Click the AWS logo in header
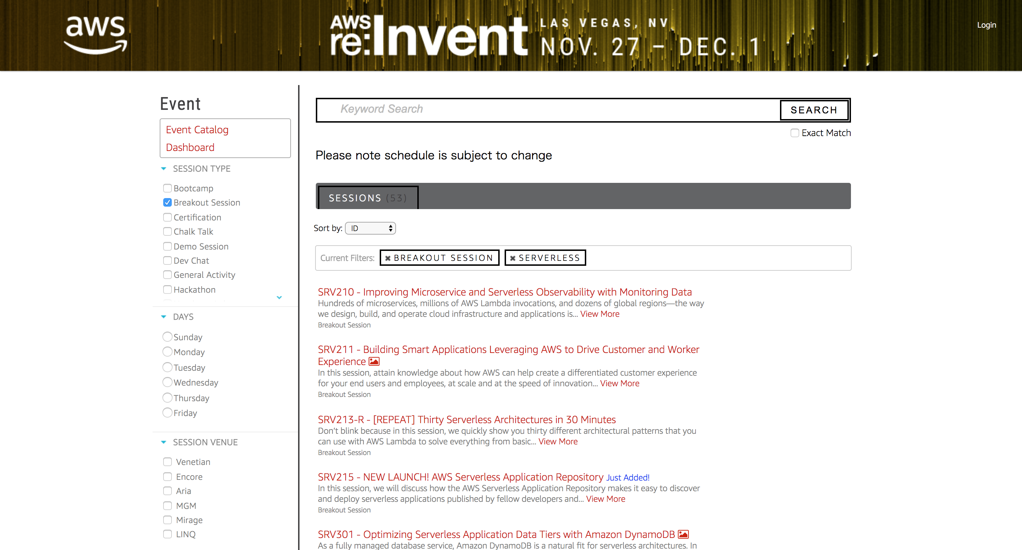The image size is (1022, 550). tap(95, 35)
